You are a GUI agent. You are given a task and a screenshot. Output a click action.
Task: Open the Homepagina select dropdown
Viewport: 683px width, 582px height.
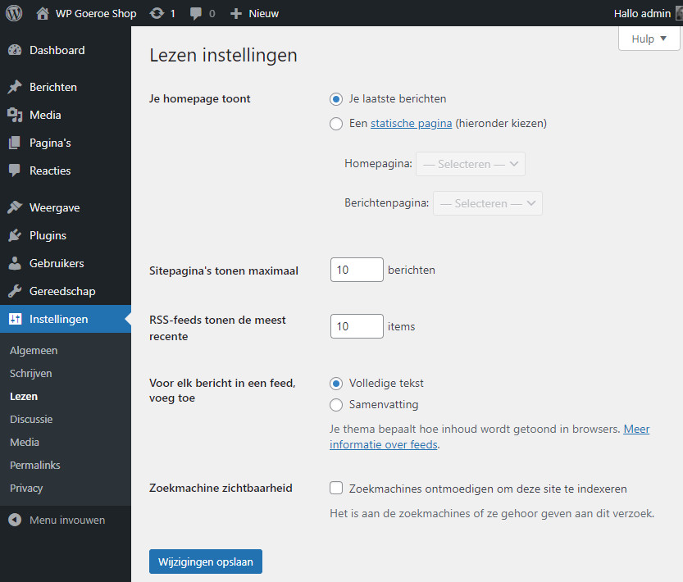(471, 164)
